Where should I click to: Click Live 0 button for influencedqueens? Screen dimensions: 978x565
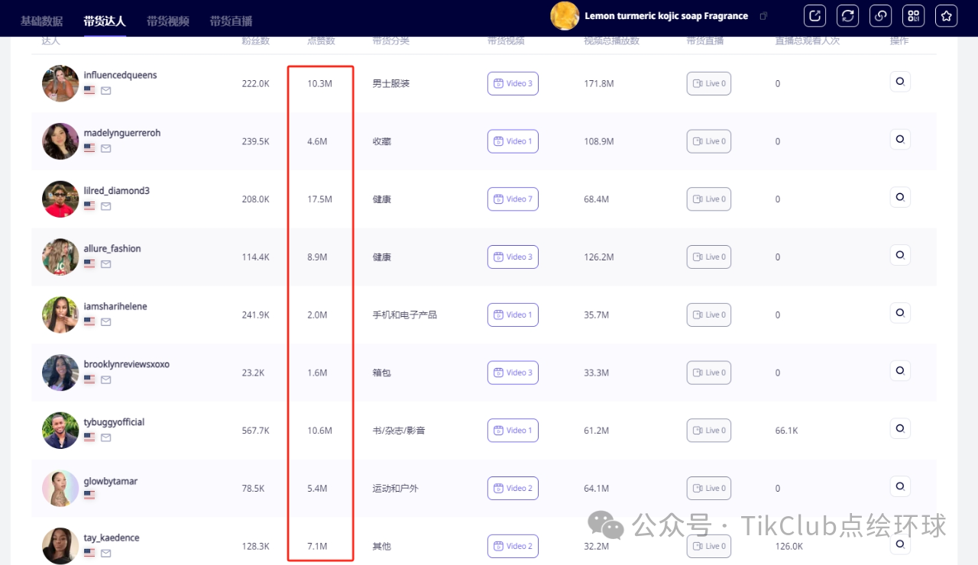coord(708,83)
